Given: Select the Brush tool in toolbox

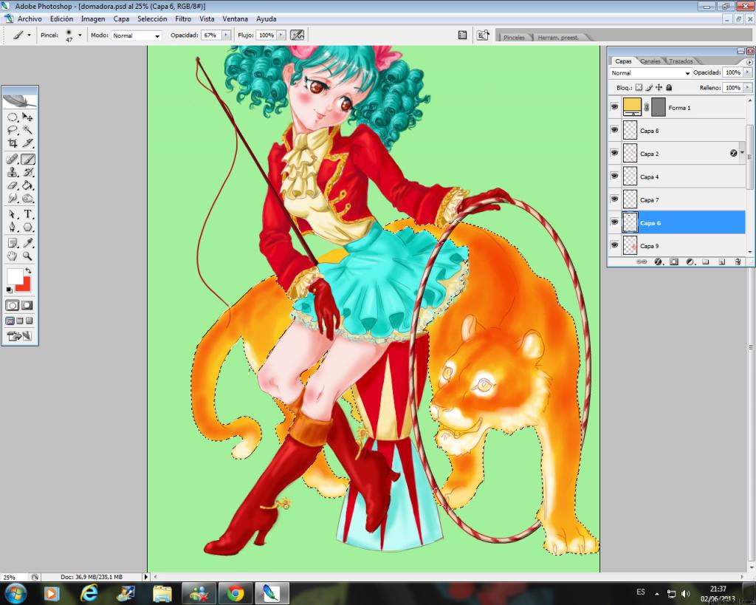Looking at the screenshot, I should [28, 160].
